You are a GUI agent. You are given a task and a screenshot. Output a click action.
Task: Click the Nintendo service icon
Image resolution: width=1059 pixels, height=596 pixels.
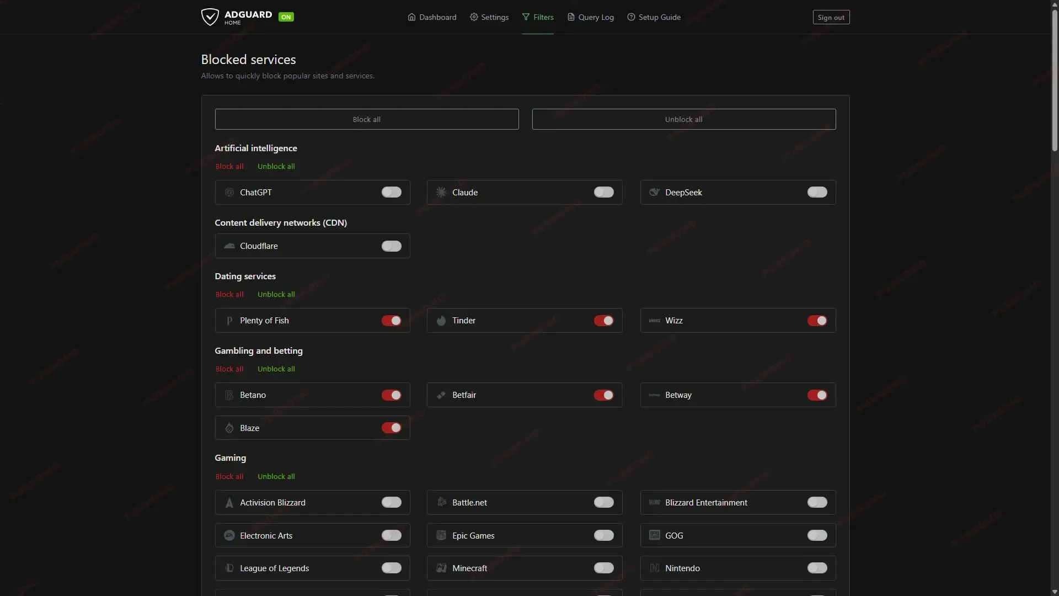click(x=654, y=568)
